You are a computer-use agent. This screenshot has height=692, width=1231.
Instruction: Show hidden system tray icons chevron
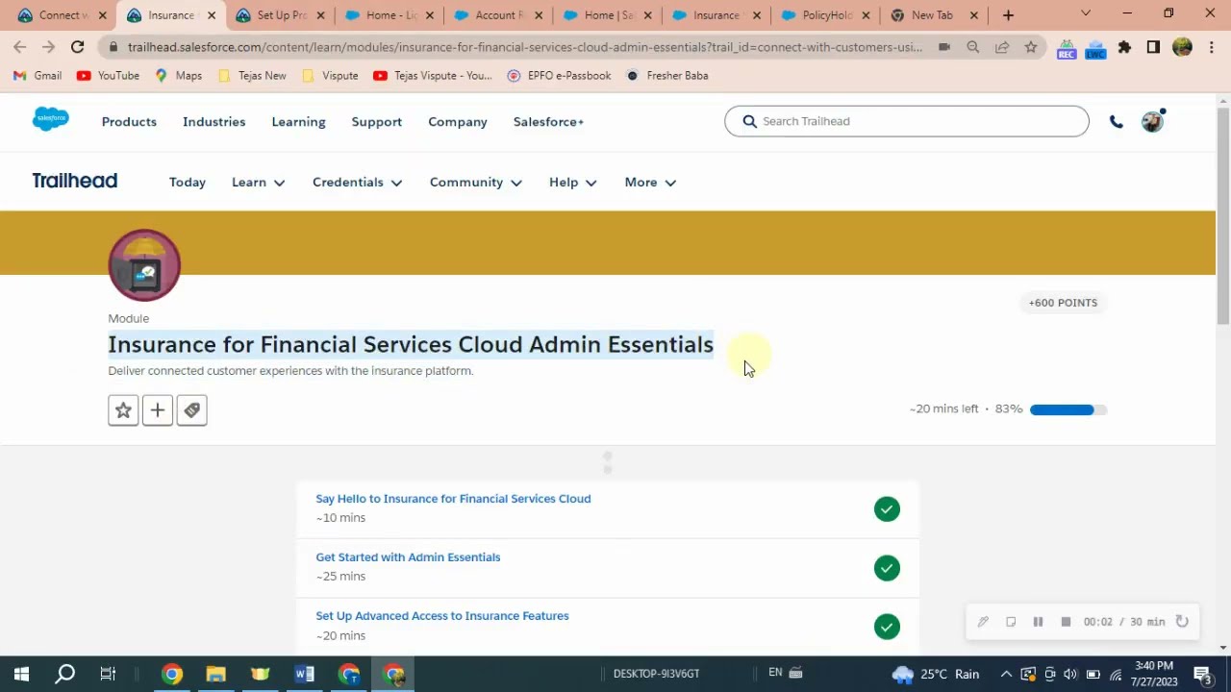click(1006, 674)
